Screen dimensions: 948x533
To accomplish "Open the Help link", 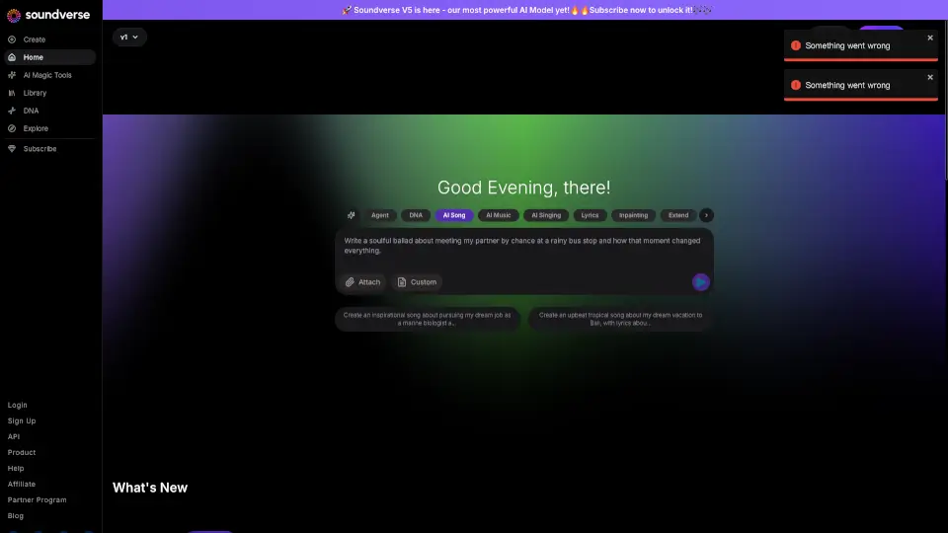I will click(x=16, y=468).
